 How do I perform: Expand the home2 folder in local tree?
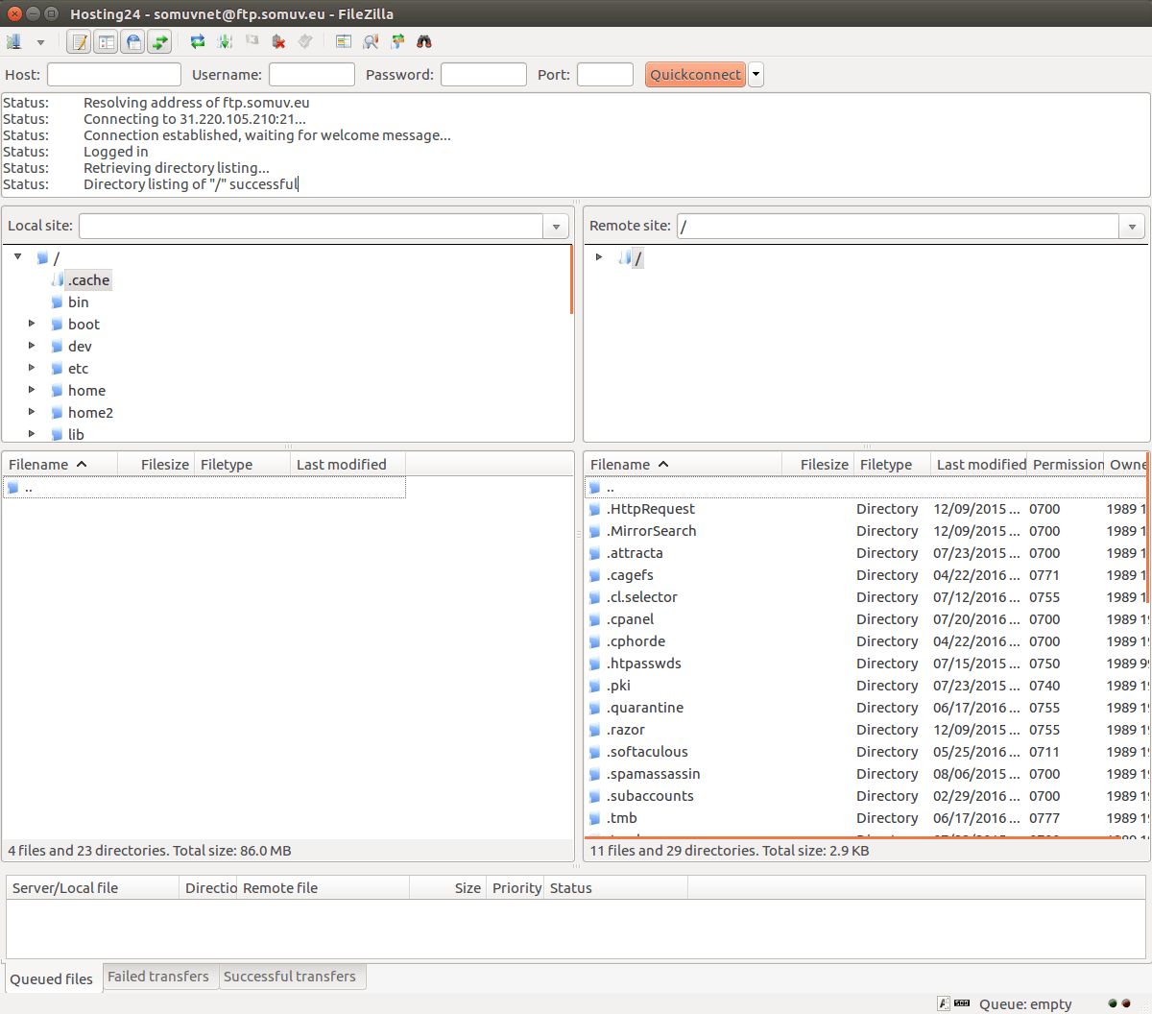32,412
